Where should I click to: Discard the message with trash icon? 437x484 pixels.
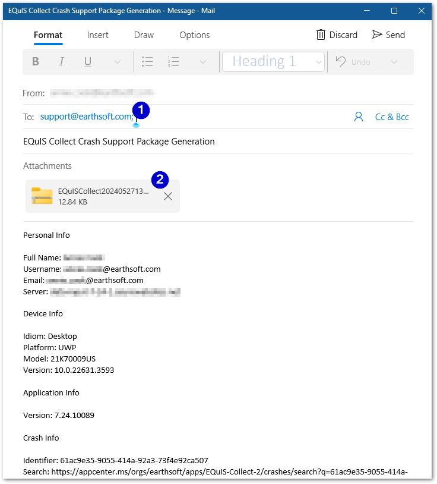[x=337, y=35]
